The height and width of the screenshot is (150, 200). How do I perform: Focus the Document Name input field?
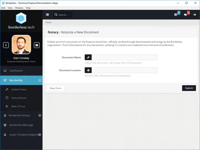(124, 57)
